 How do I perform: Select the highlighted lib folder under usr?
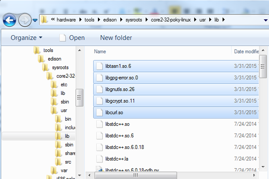pyautogui.click(x=39, y=136)
